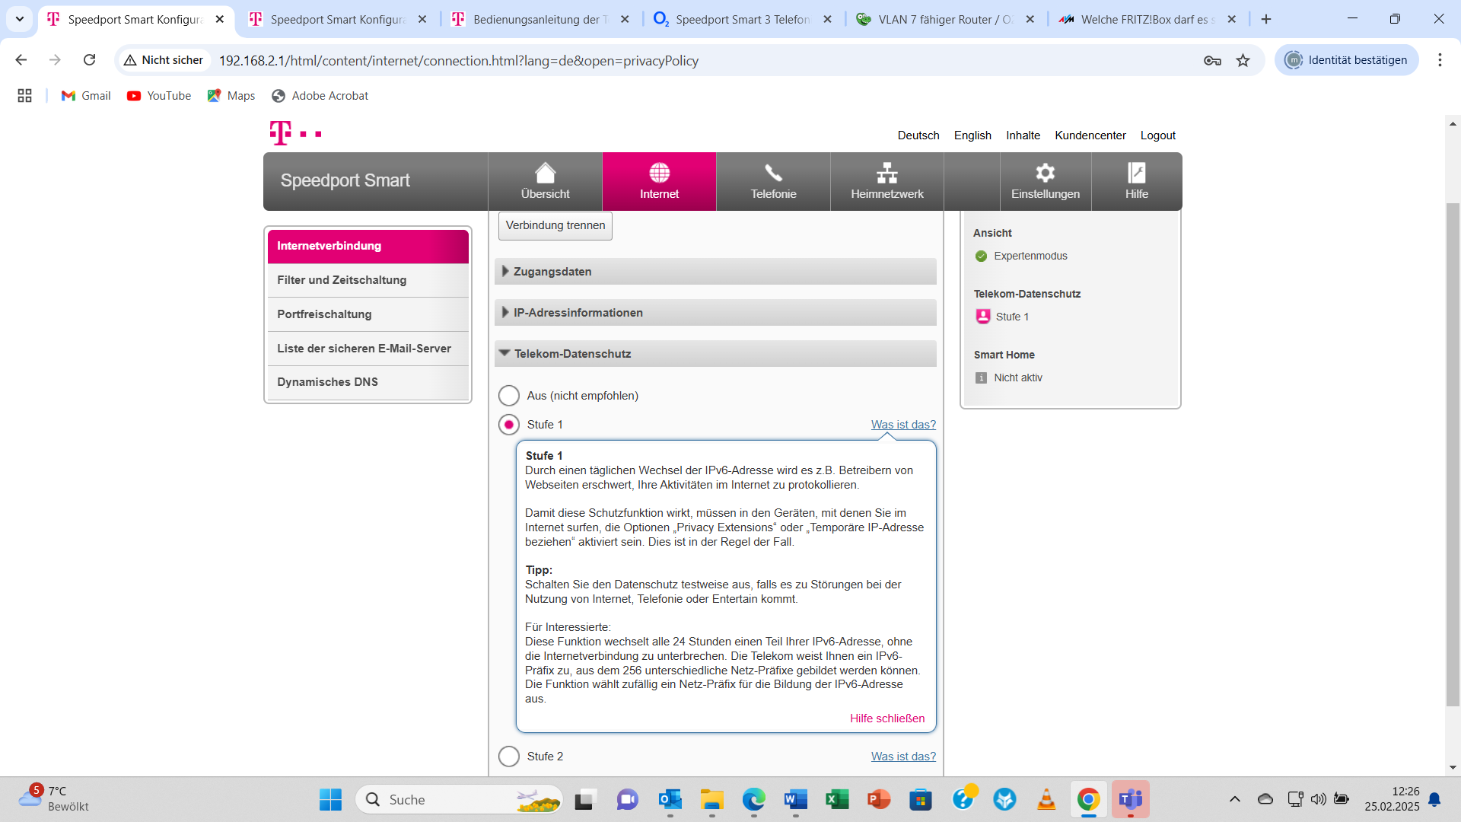Click the taskbar Suche search box
The height and width of the screenshot is (822, 1461).
[x=459, y=800]
